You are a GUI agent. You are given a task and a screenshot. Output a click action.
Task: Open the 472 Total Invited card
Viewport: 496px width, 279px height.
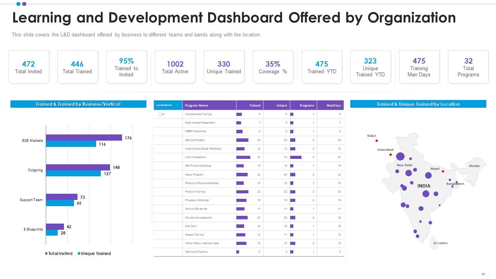(29, 67)
